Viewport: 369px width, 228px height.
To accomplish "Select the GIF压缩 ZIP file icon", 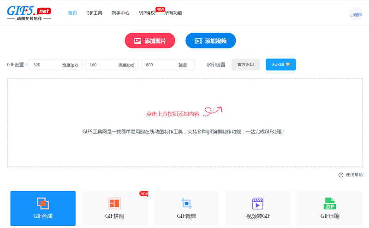I will 330,203.
